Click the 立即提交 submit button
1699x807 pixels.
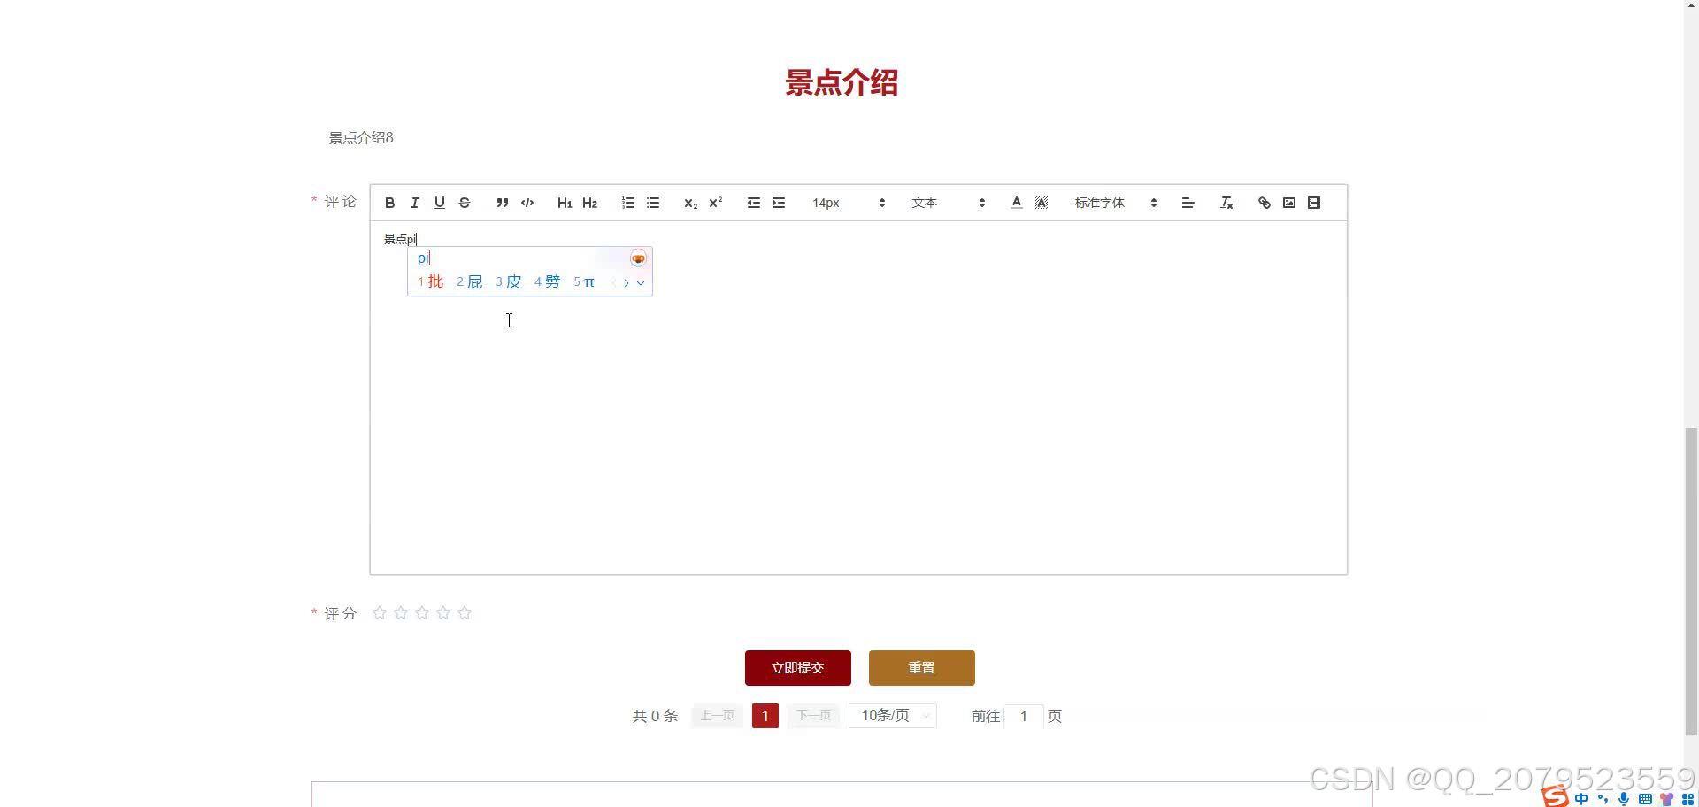[796, 667]
